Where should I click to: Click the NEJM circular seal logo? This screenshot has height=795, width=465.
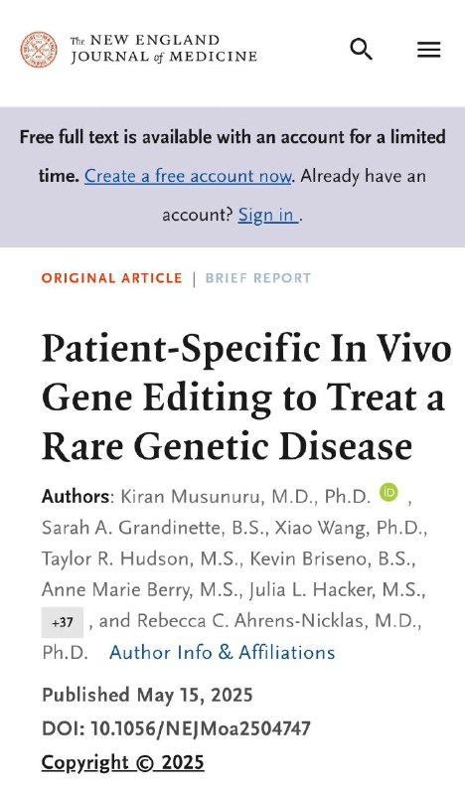tap(39, 50)
